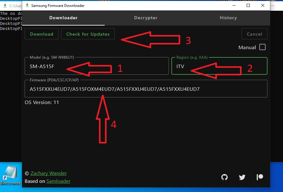The height and width of the screenshot is (192, 283).
Task: Open the Twitter bird icon link
Action: [x=242, y=177]
